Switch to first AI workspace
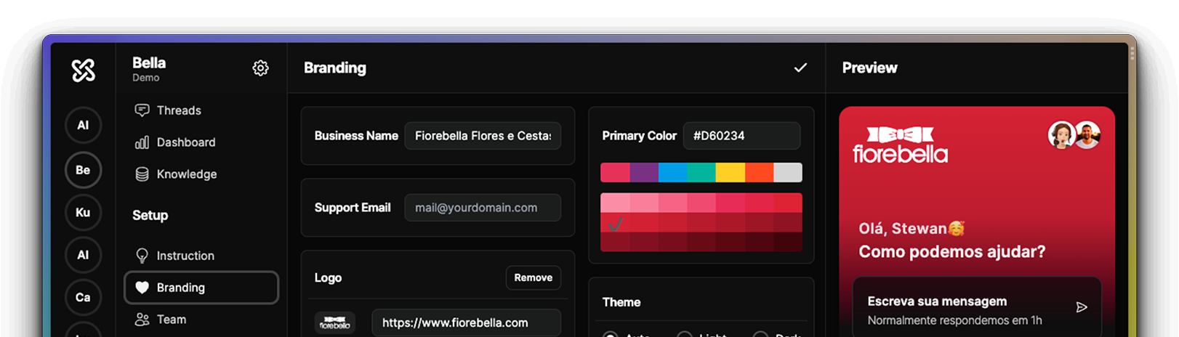1179x337 pixels. [x=83, y=125]
